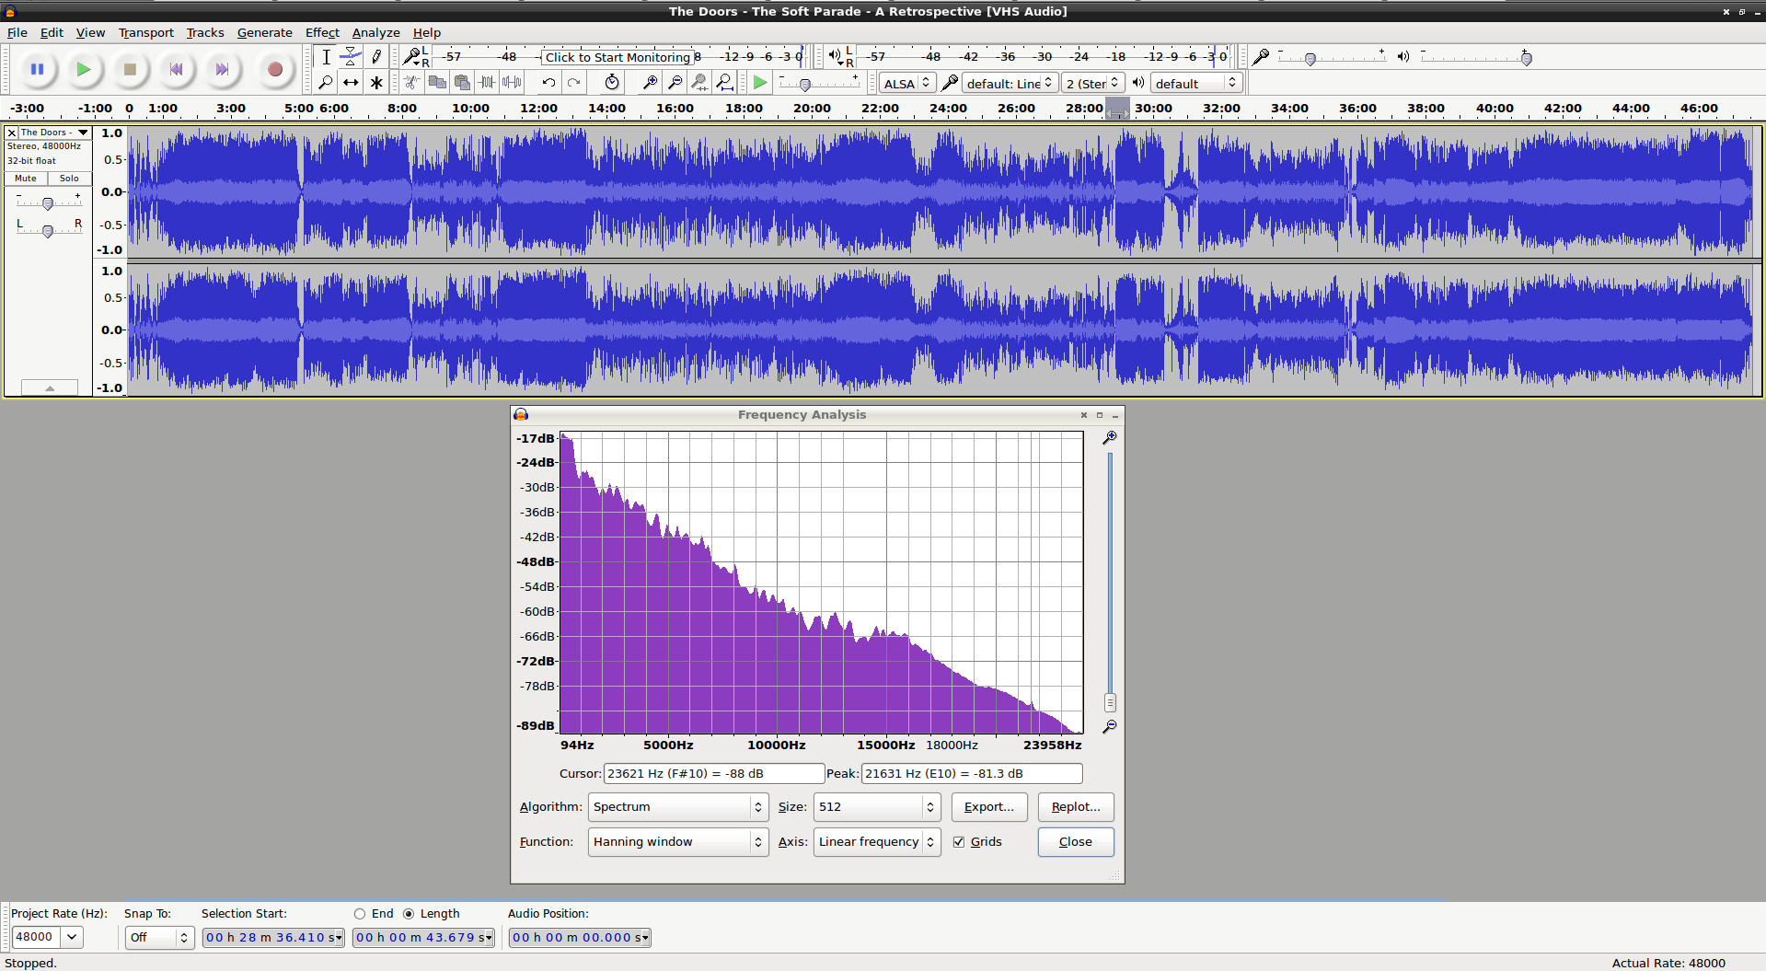Screen dimensions: 1766x971
Task: Open the Snap To Off dropdown
Action: (x=159, y=937)
